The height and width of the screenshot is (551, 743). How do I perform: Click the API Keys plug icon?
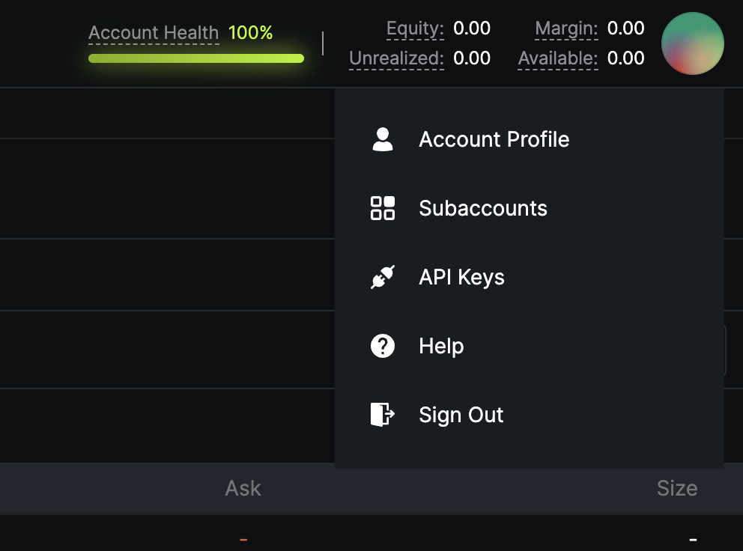click(383, 277)
